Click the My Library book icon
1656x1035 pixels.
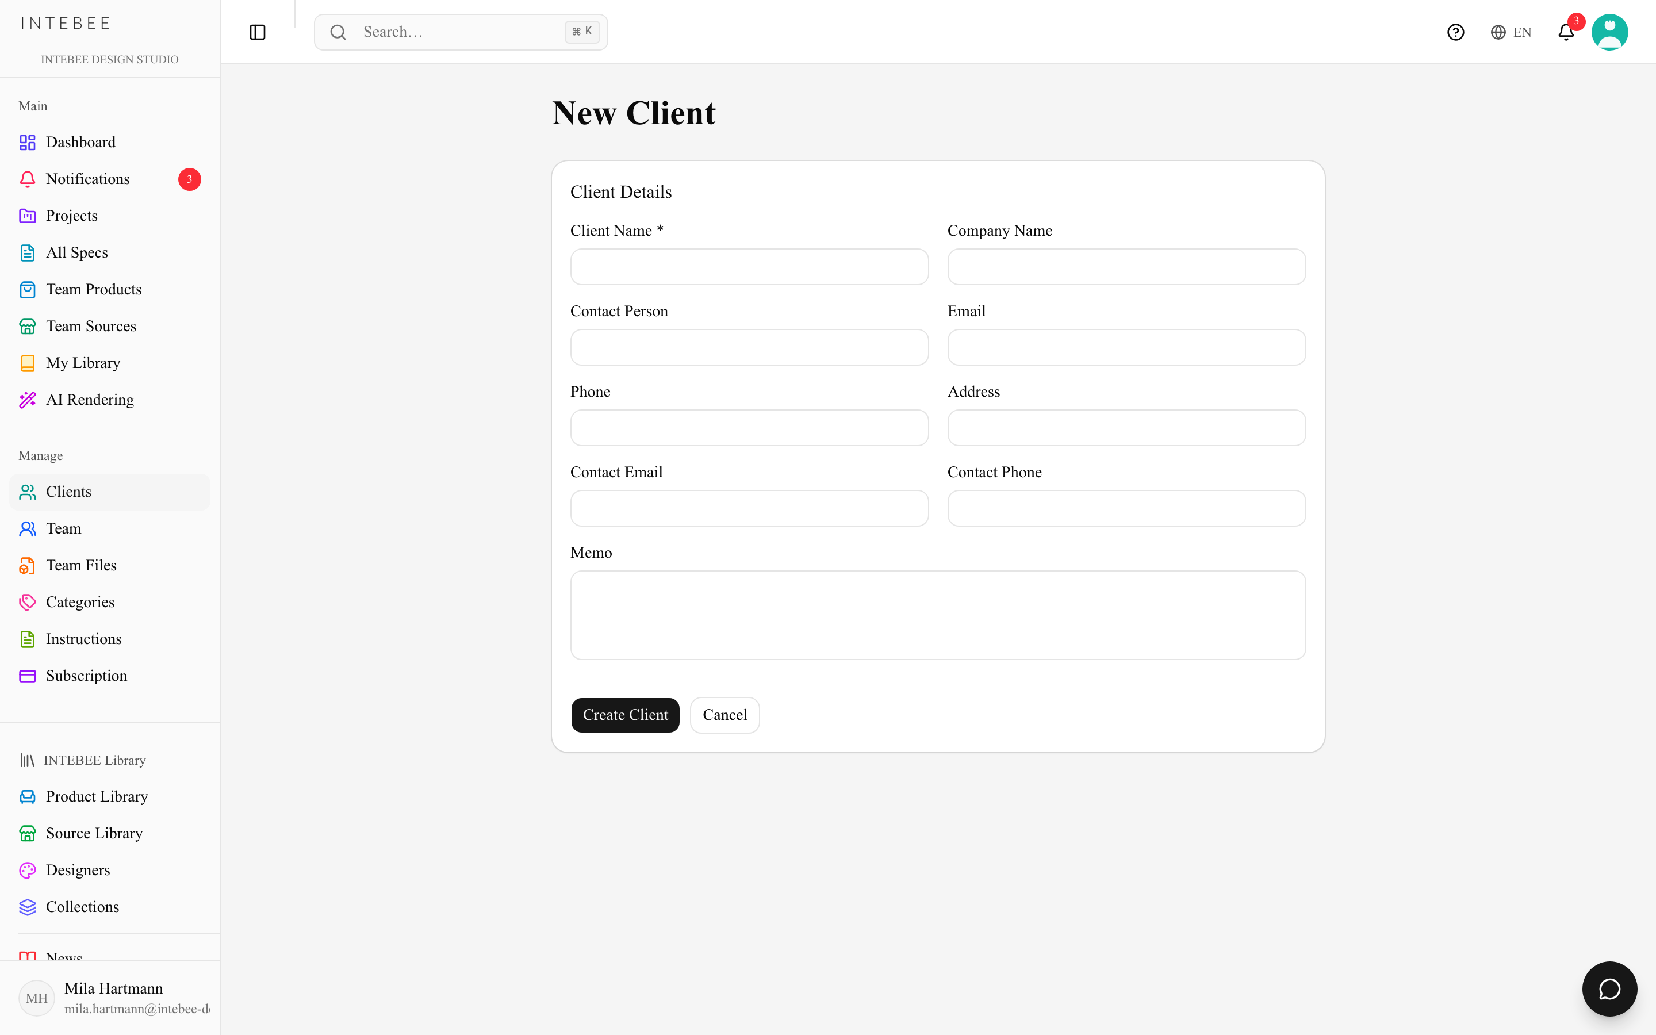pos(28,363)
